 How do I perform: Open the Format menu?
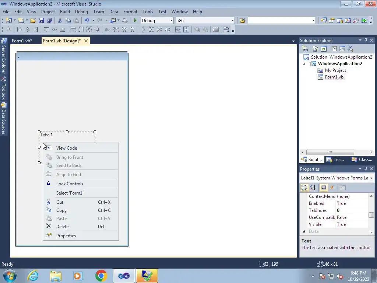click(130, 11)
